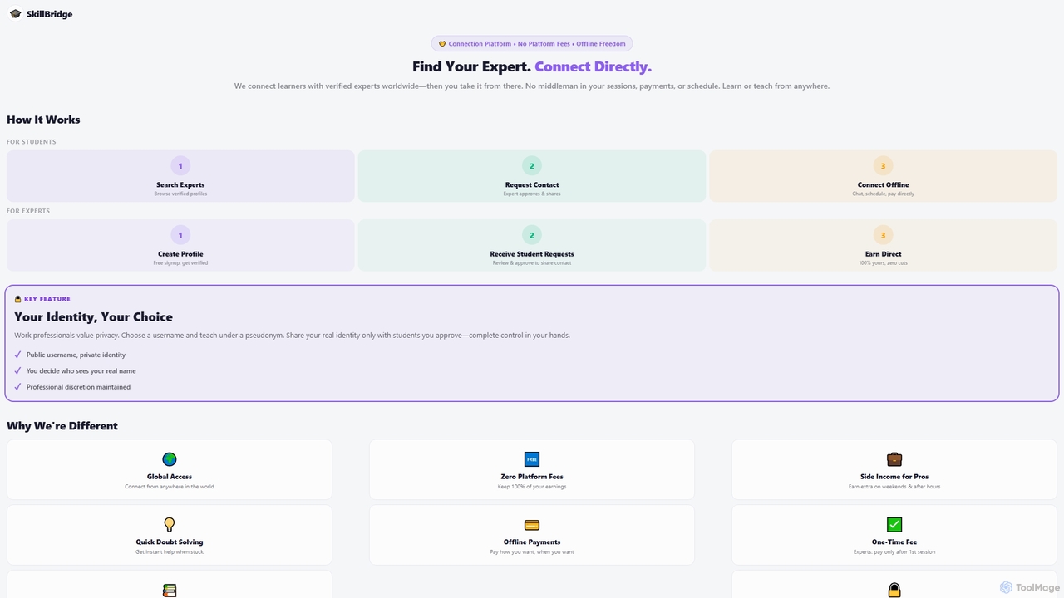The height and width of the screenshot is (598, 1064).
Task: Click the "FOR STUDENTS" label
Action: tap(32, 142)
